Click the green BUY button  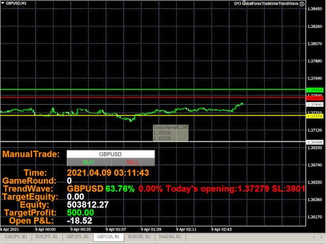89,162
